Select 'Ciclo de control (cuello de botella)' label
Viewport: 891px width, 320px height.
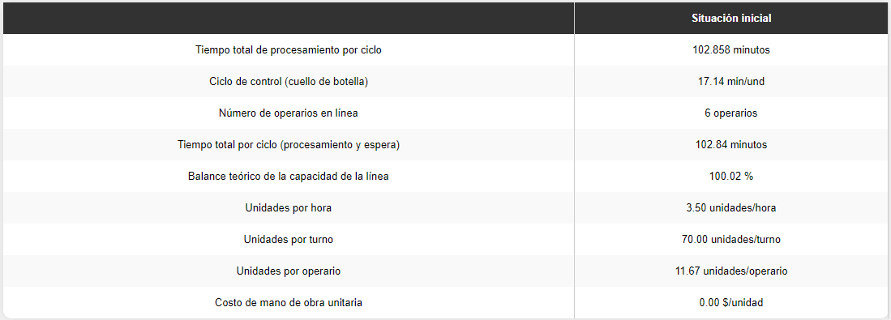click(x=289, y=82)
